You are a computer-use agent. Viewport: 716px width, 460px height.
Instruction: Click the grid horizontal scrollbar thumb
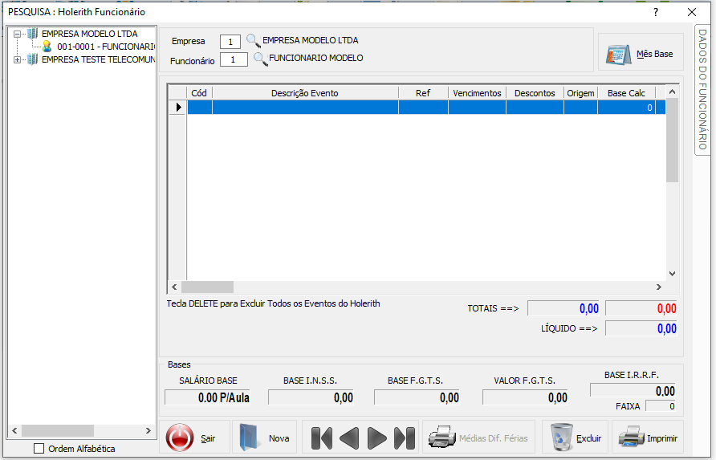207,287
